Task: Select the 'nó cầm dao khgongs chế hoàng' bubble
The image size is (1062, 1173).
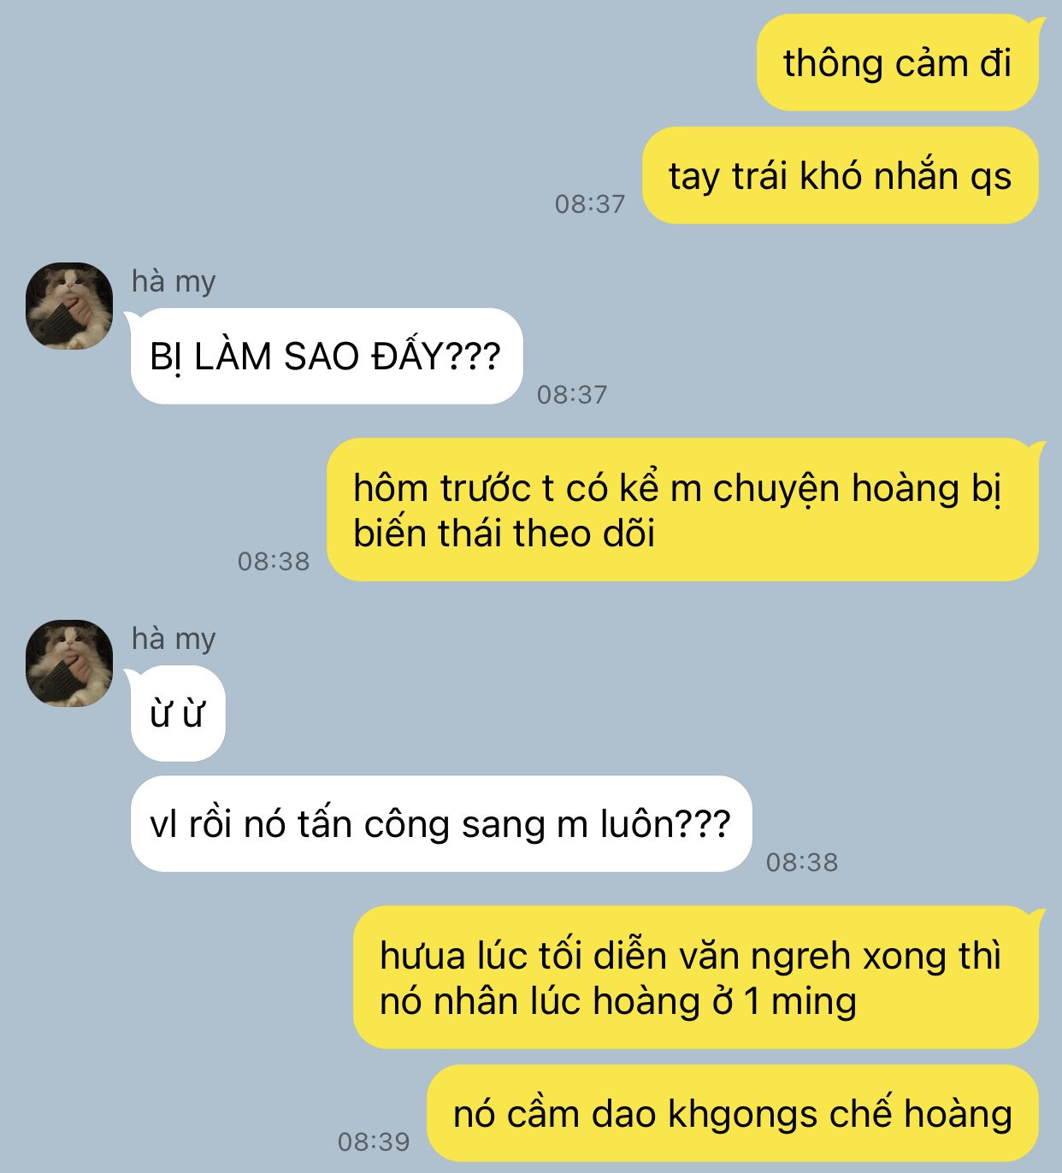Action: click(733, 1113)
